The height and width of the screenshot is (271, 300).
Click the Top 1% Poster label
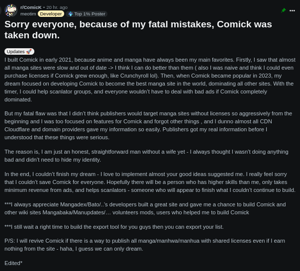click(90, 14)
